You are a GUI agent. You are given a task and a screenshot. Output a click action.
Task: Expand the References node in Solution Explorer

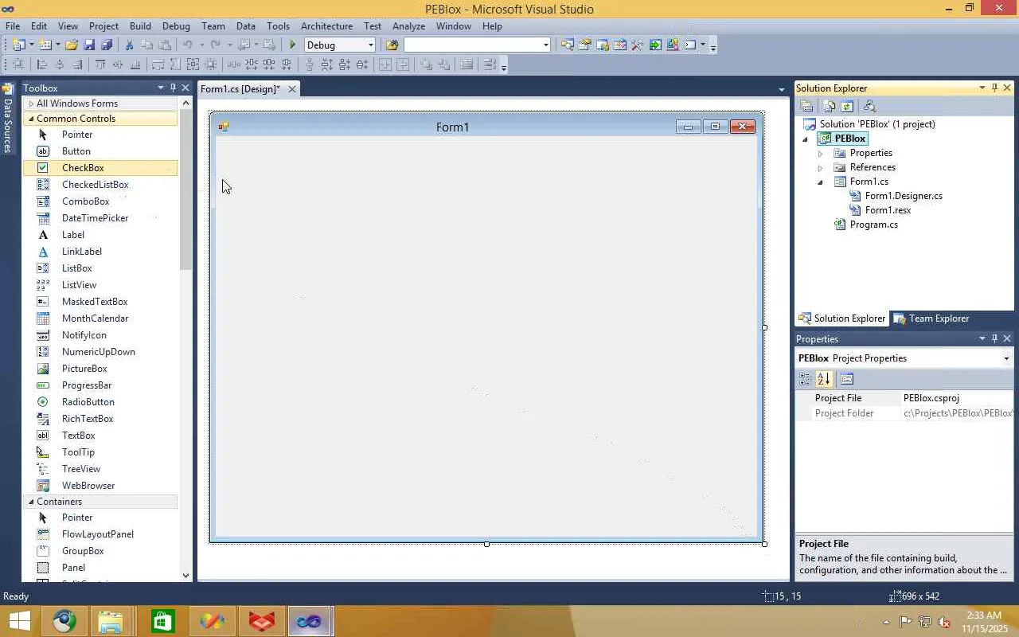click(821, 167)
